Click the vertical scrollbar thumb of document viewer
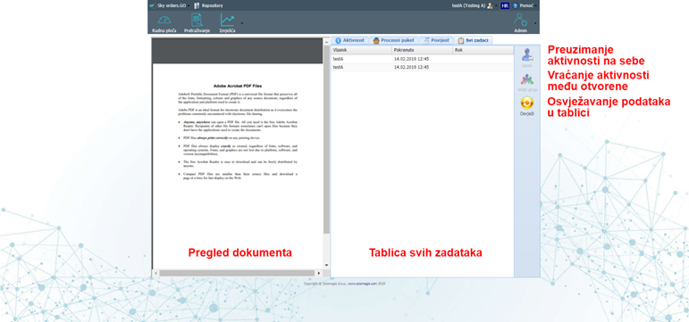Screen dimensions: 689x322 click(326, 139)
